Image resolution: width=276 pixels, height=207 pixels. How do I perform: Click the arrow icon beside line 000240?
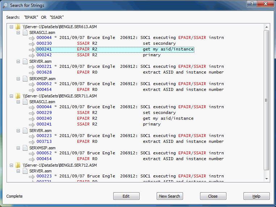click(x=32, y=119)
